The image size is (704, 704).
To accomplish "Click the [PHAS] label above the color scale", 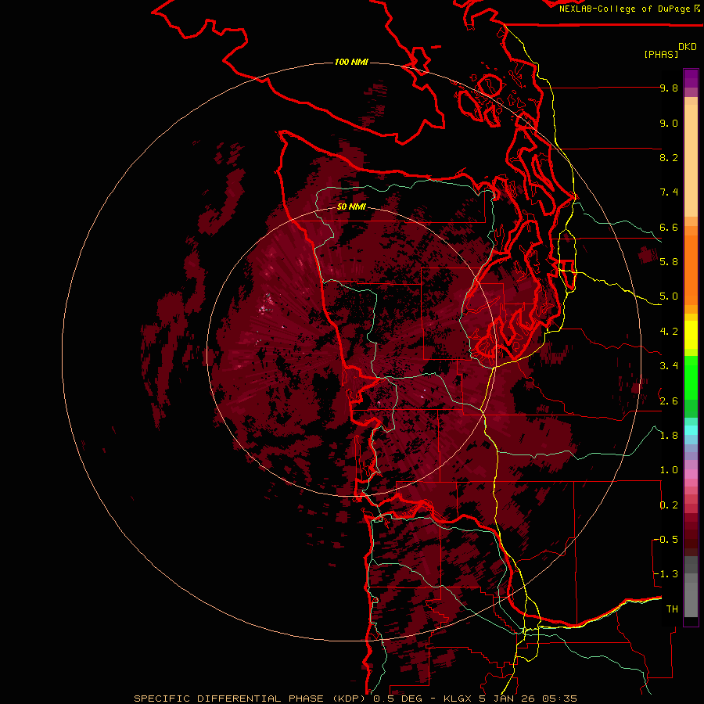I will pos(661,54).
